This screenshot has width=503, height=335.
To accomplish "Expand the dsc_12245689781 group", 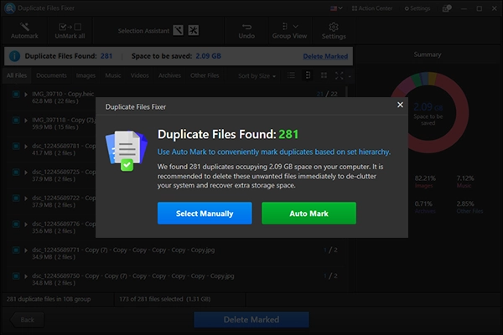I will tap(26, 147).
